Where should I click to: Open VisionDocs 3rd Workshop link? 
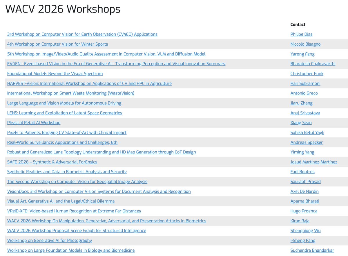tap(99, 191)
